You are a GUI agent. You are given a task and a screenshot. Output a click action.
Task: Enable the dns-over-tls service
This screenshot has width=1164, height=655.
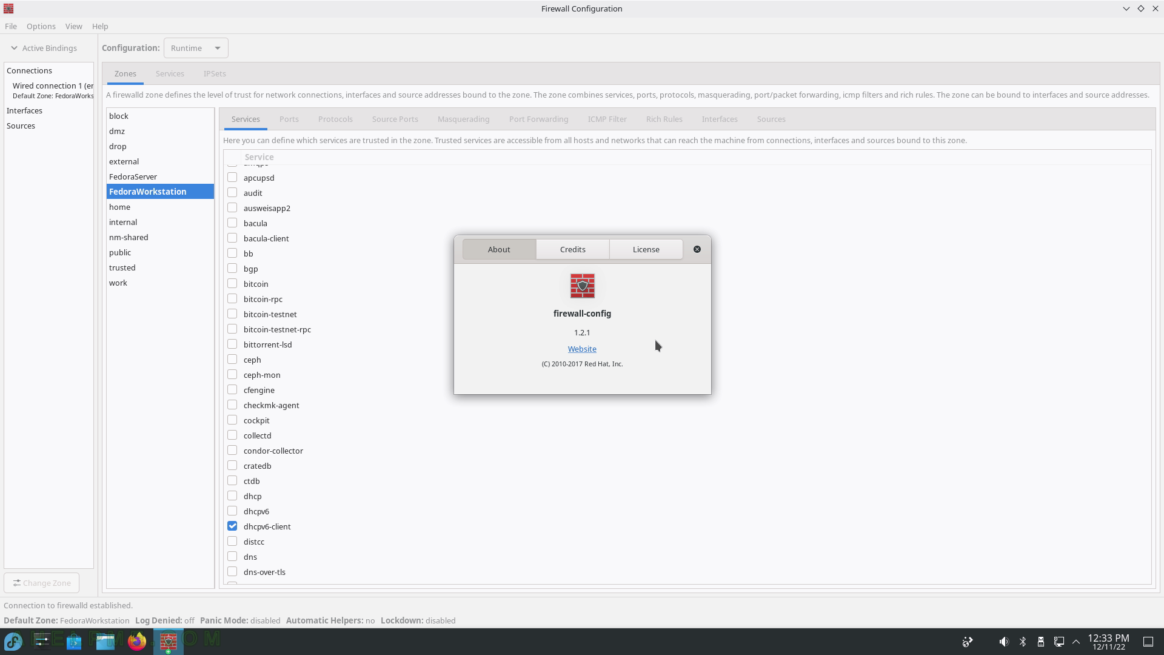click(232, 571)
